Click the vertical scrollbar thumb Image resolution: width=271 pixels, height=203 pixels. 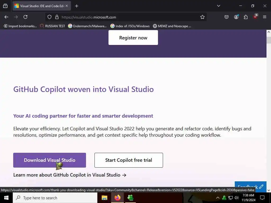pyautogui.click(x=269, y=40)
